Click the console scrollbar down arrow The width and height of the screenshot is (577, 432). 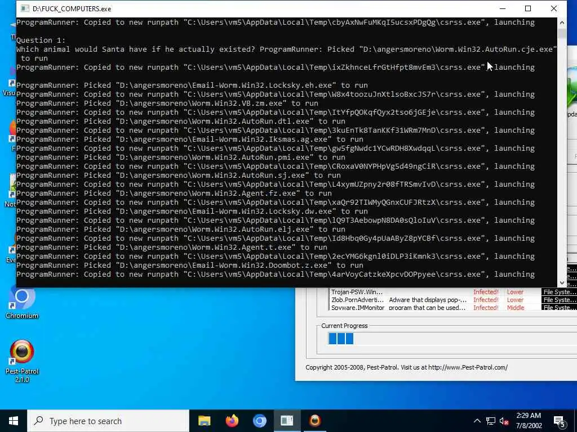point(562,282)
